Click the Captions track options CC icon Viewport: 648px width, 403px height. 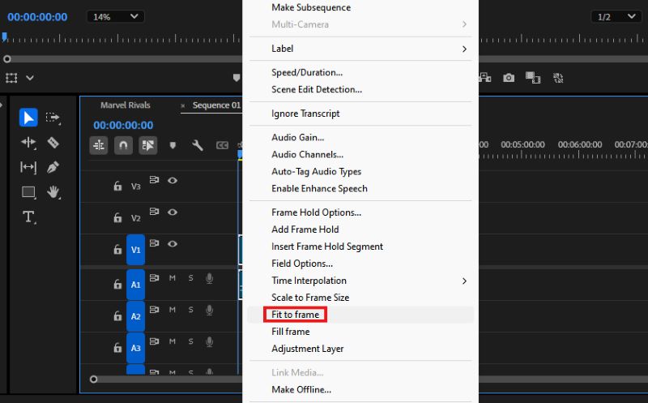pos(222,145)
